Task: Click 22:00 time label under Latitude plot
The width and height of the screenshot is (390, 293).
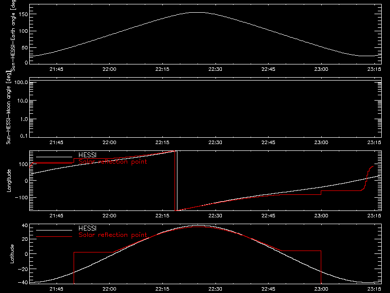Action: [x=109, y=289]
